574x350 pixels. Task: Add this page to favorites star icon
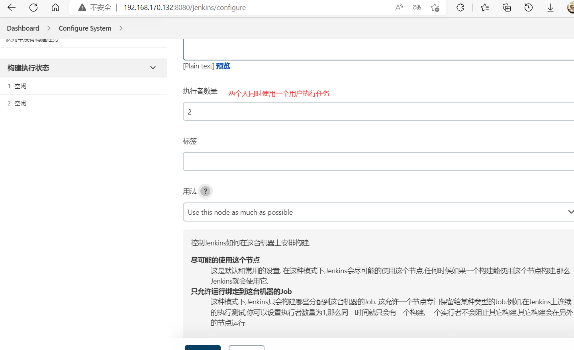[435, 8]
